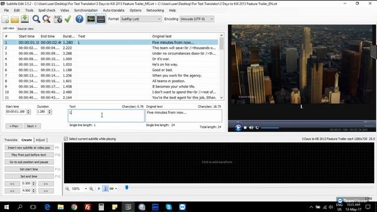Click the video player seek bar
The width and height of the screenshot is (377, 212).
coord(302,122)
